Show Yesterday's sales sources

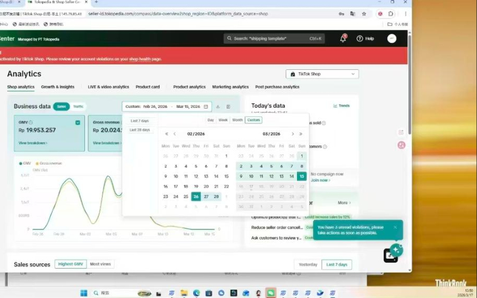pyautogui.click(x=308, y=265)
